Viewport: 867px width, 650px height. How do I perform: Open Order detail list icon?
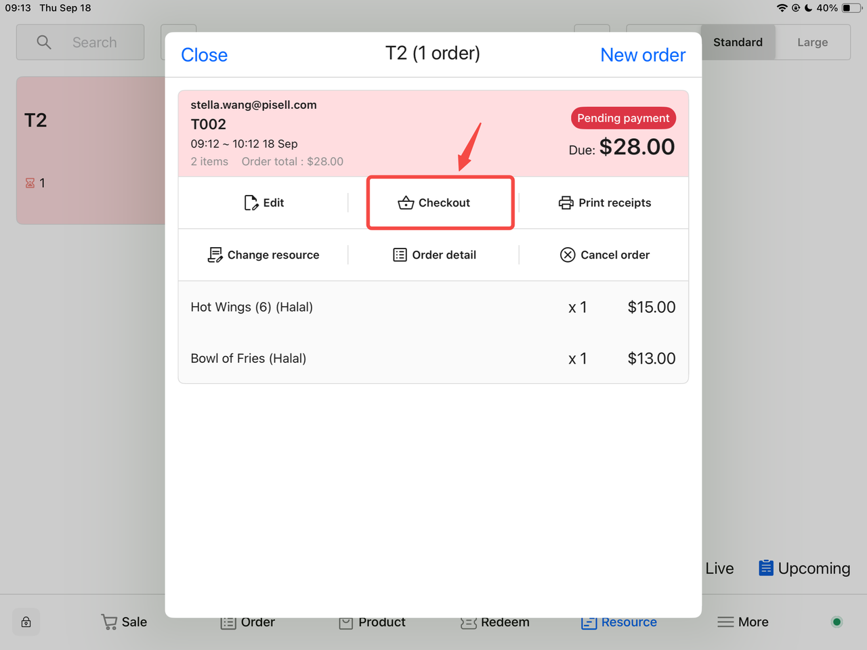[400, 255]
